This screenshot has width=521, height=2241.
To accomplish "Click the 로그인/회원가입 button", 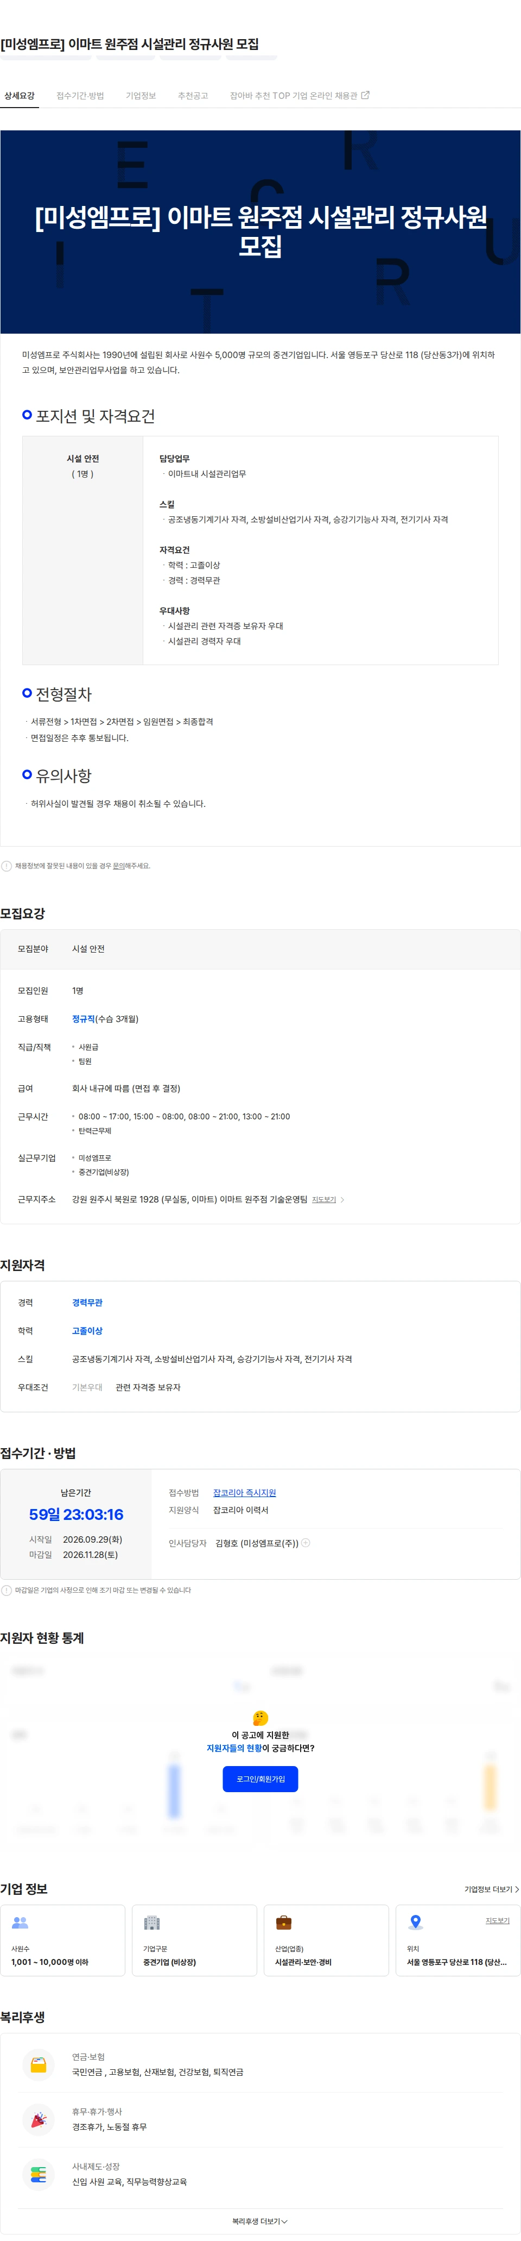I will (260, 1779).
